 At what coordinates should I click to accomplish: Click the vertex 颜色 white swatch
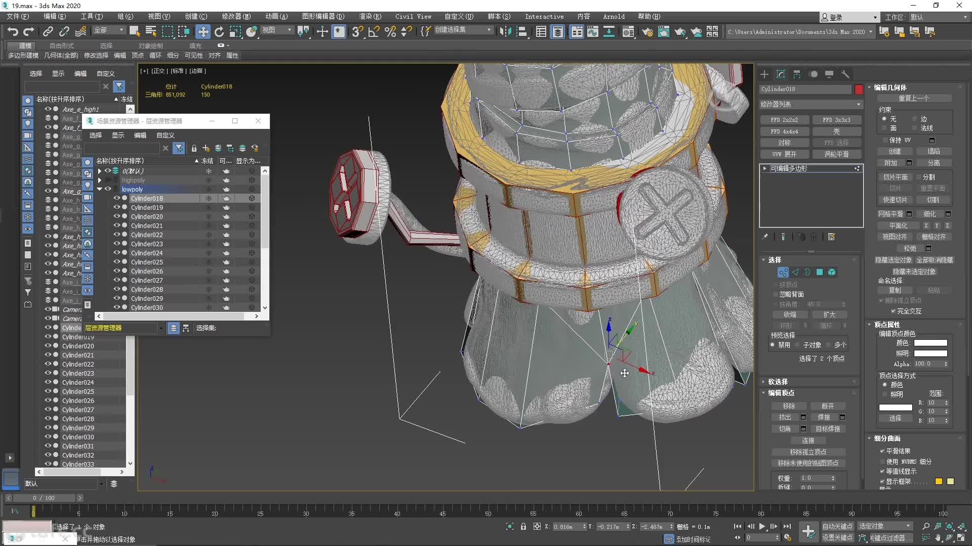coord(930,343)
